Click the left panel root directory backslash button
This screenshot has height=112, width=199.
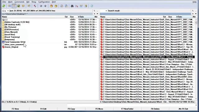point(95,11)
